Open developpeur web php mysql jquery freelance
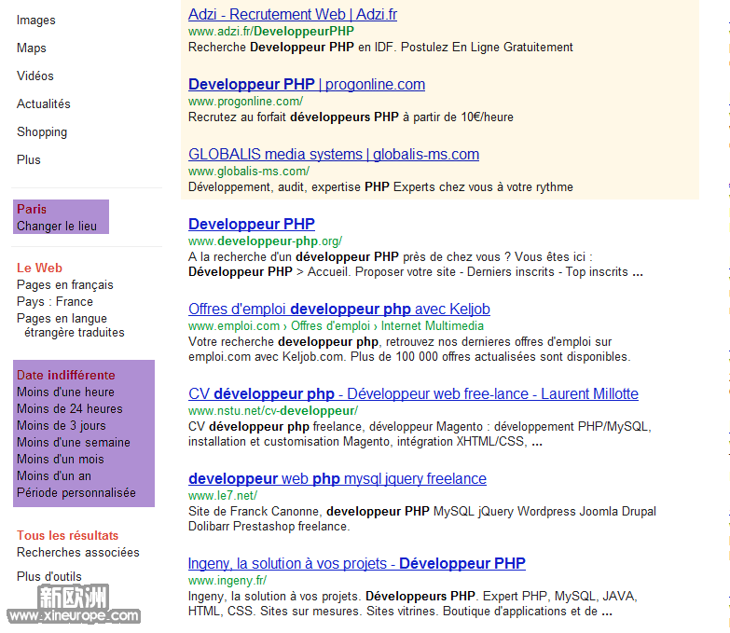 337,478
